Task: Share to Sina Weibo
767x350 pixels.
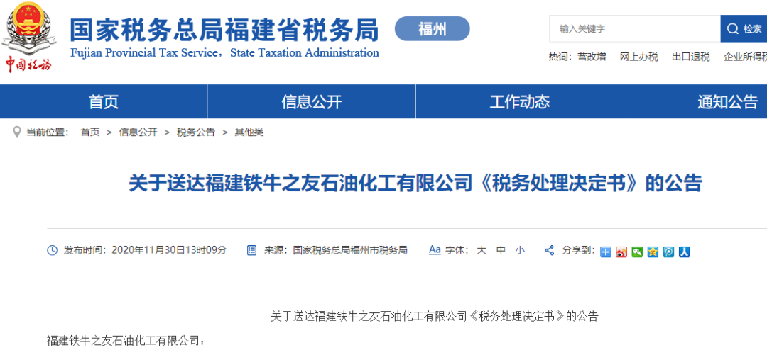Action: (x=621, y=252)
